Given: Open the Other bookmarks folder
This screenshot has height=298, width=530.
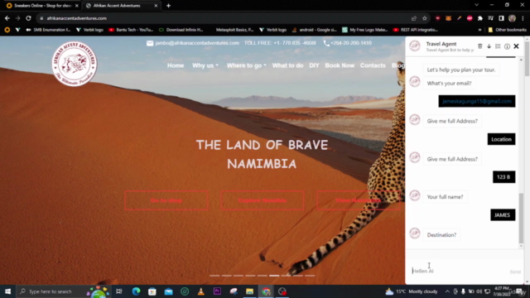Looking at the screenshot, I should (507, 30).
